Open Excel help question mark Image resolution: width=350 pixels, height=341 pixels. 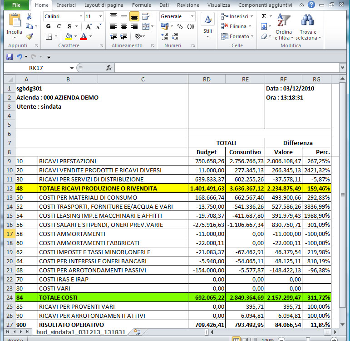point(311,5)
